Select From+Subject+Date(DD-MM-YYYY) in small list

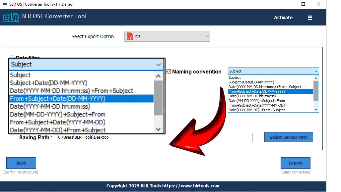pyautogui.click(x=270, y=91)
